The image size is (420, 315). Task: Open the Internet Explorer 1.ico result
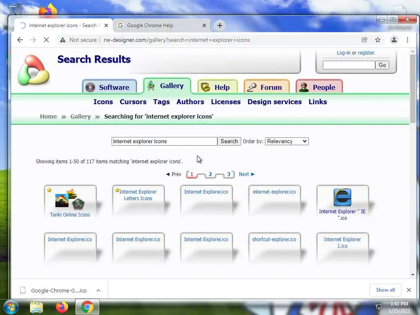tap(342, 242)
